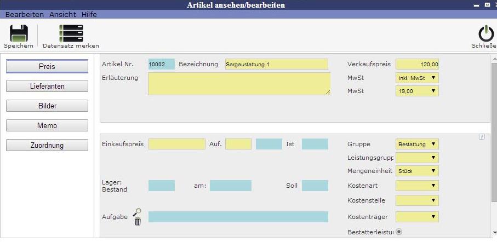
Task: Click the trash can icon beside Aufgabe
Action: (138, 221)
